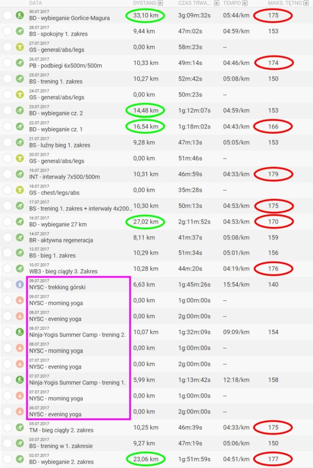Open the BR aktywna regeneracja activity
Viewport: 313px width, 468px height.
pos(61,240)
